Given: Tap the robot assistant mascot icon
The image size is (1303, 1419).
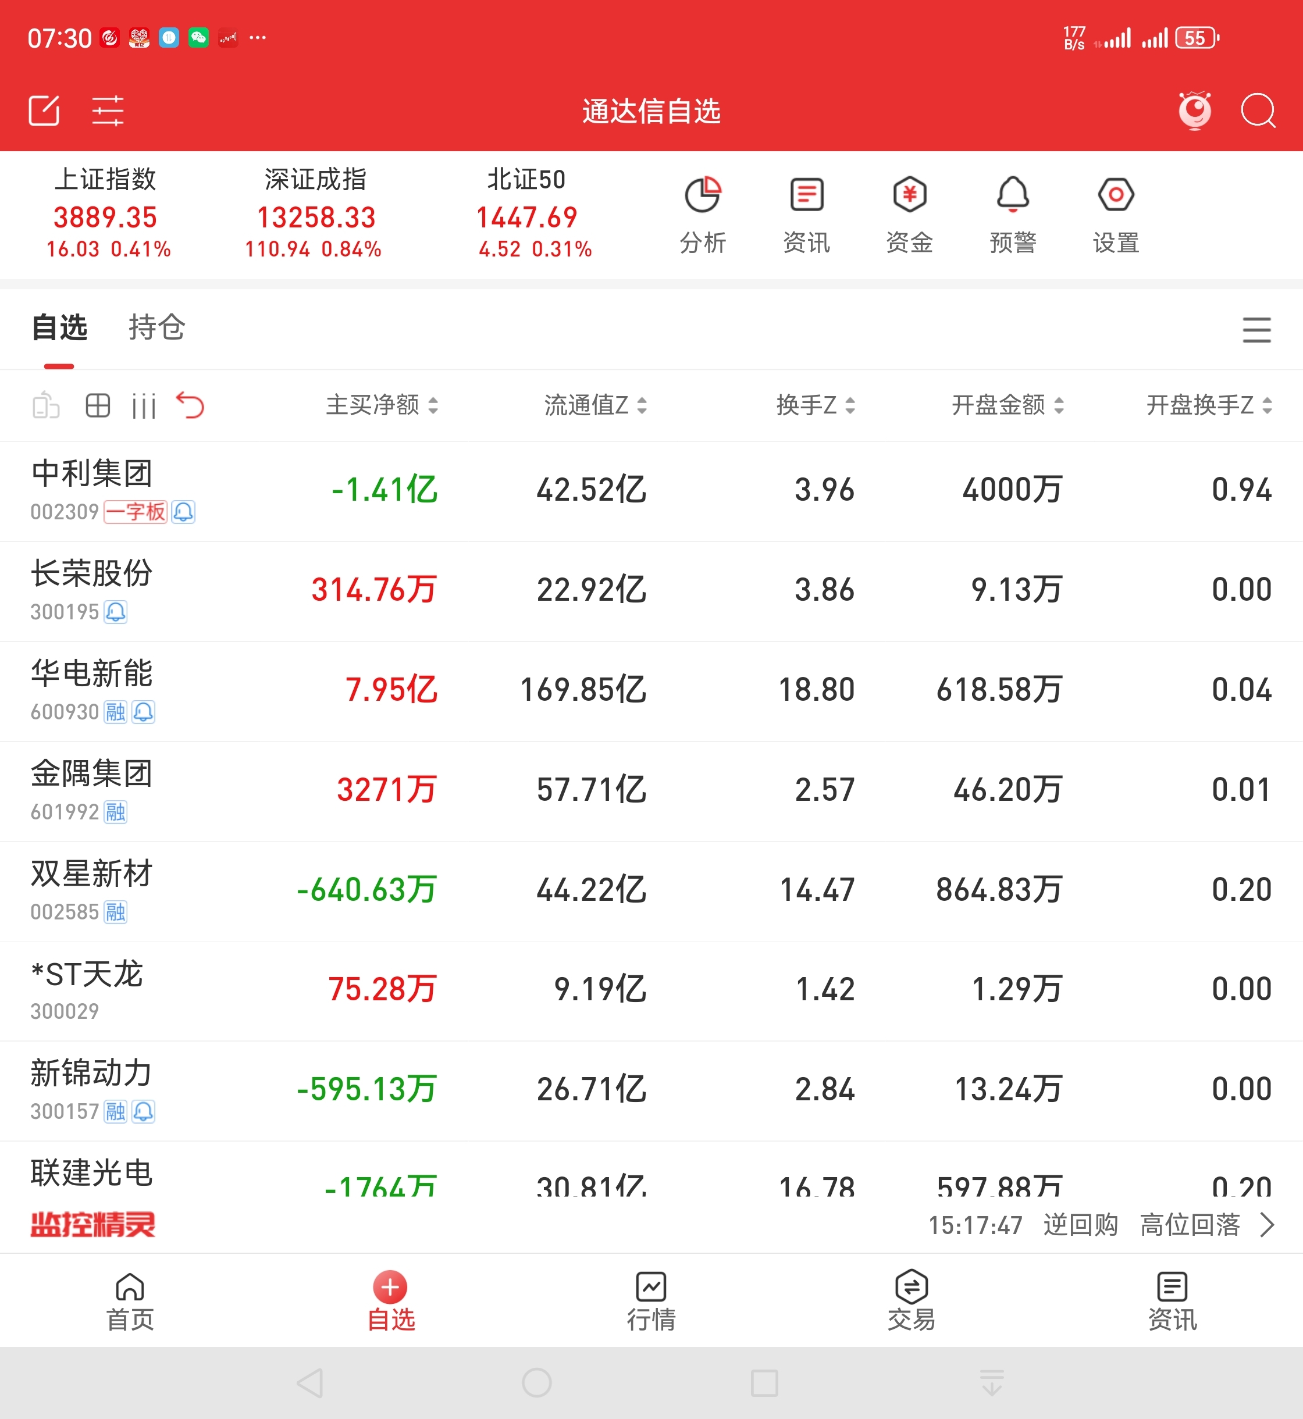Looking at the screenshot, I should point(1194,110).
